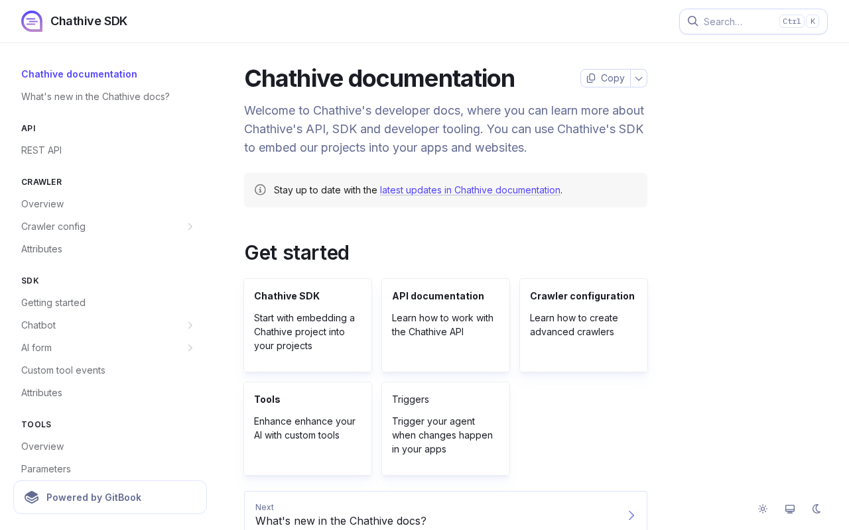Viewport: 849px width, 530px height.
Task: Click the CRAWLER section heading
Action: click(x=42, y=182)
